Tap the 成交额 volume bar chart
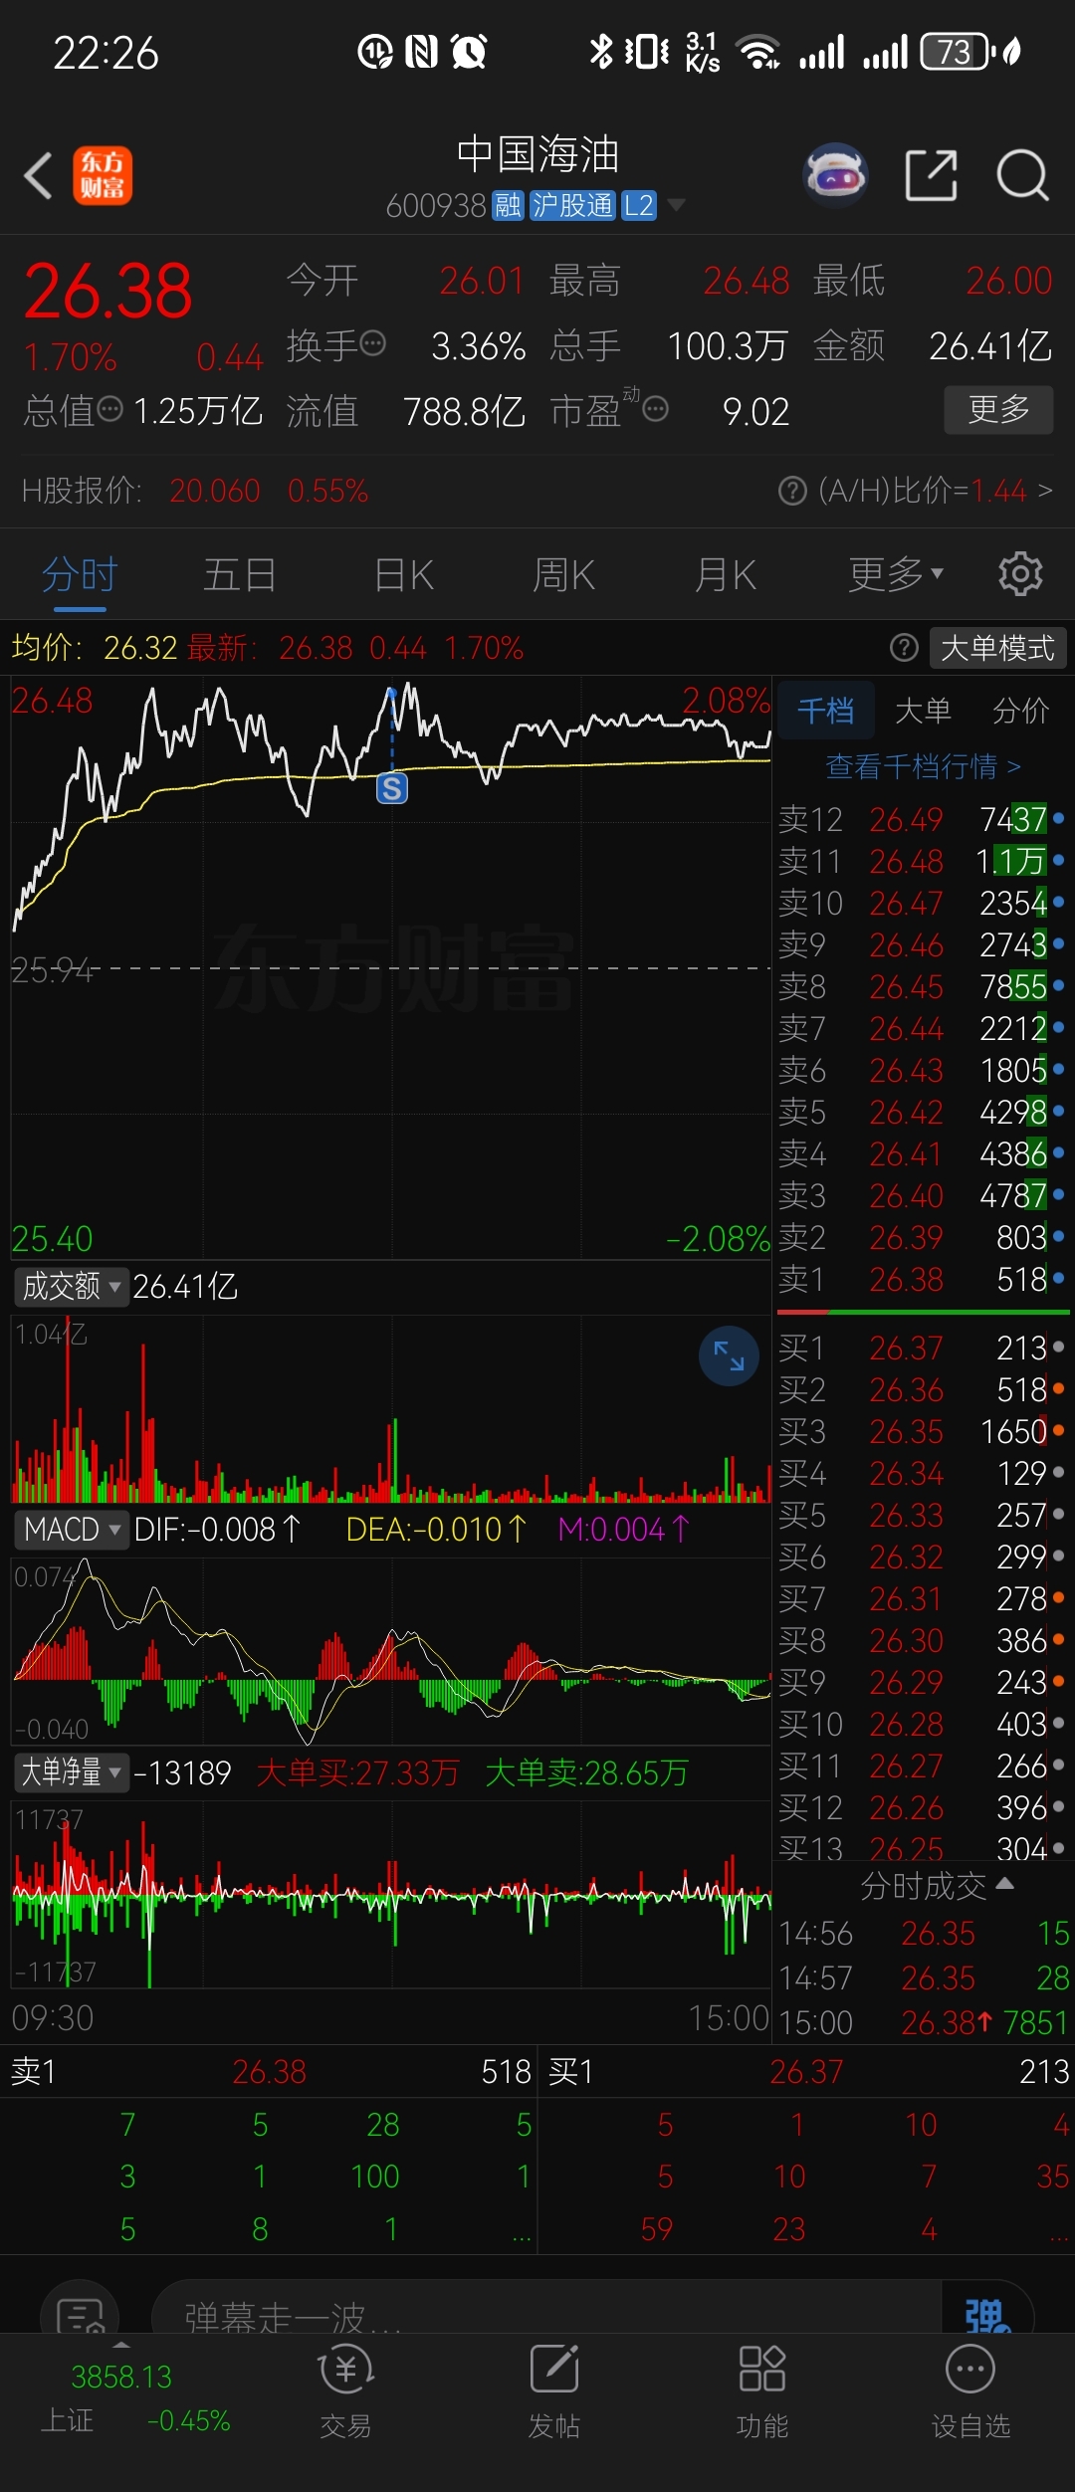1075x2492 pixels. click(x=391, y=1408)
